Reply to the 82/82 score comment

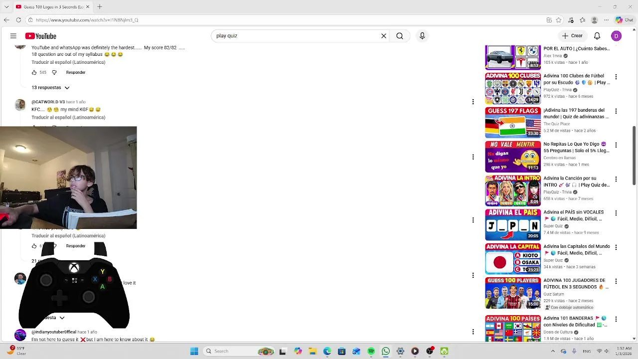[76, 72]
